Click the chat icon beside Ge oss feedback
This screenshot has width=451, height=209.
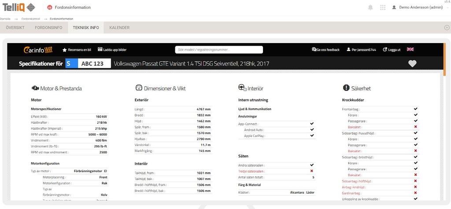[x=314, y=49]
